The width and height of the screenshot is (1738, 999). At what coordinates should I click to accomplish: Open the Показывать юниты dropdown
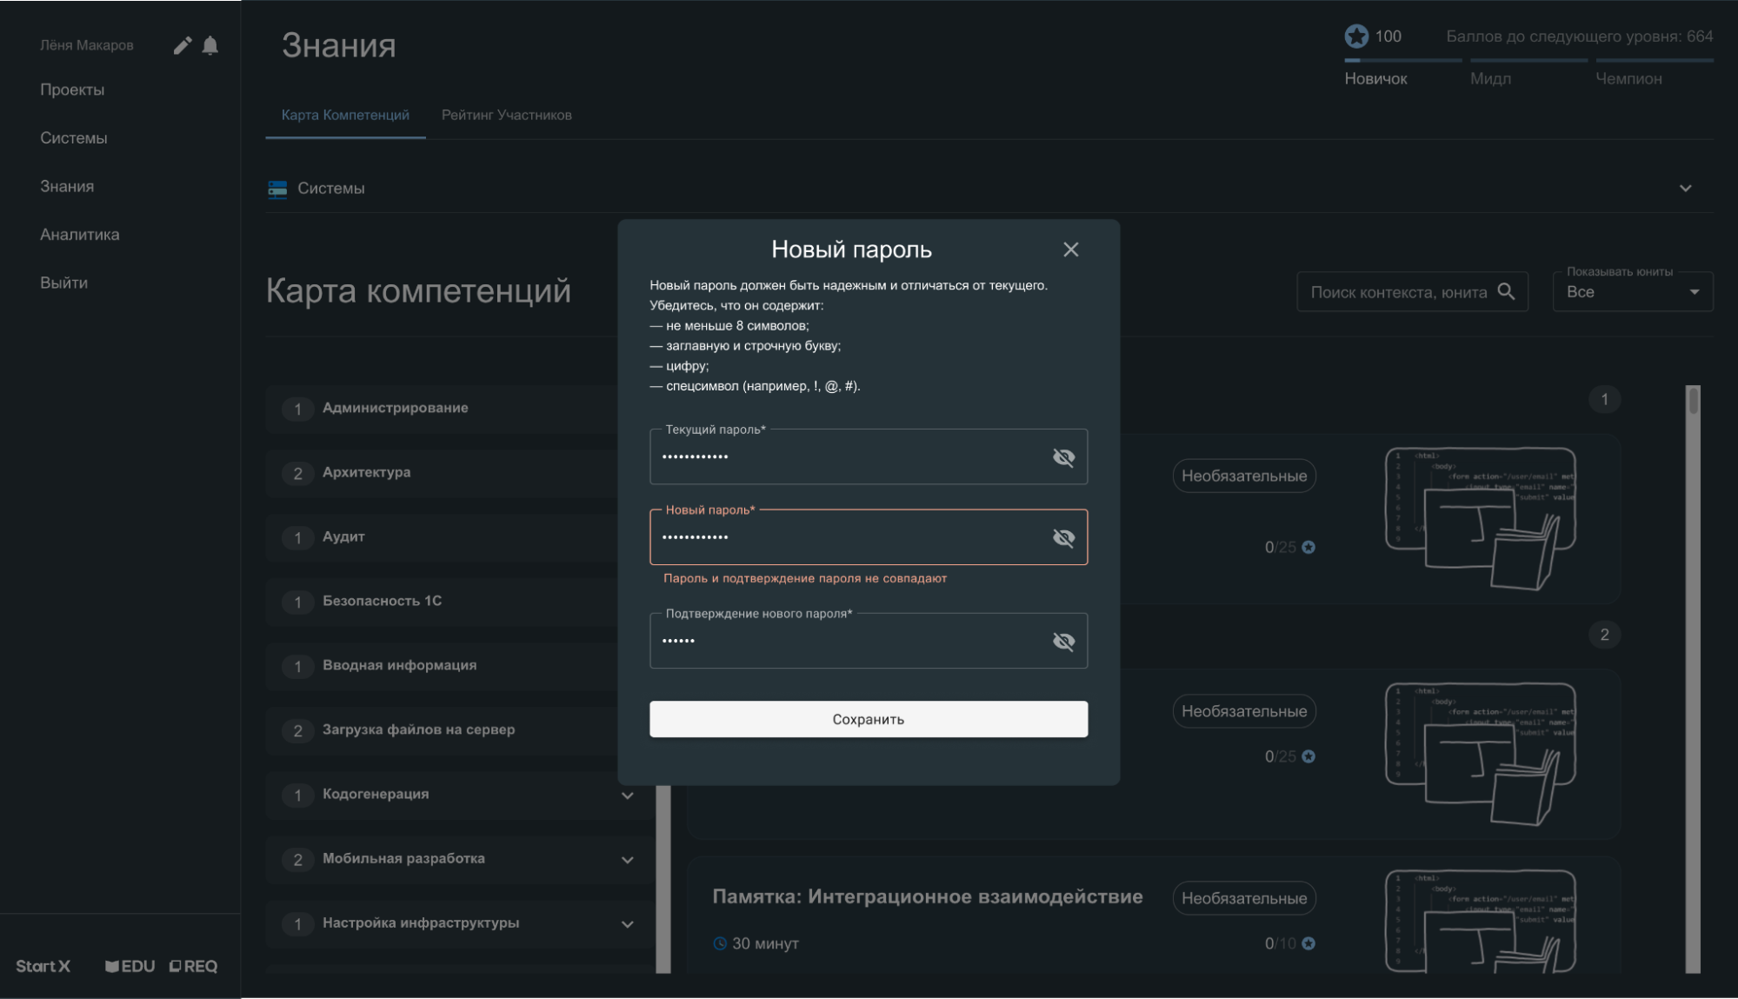point(1632,292)
